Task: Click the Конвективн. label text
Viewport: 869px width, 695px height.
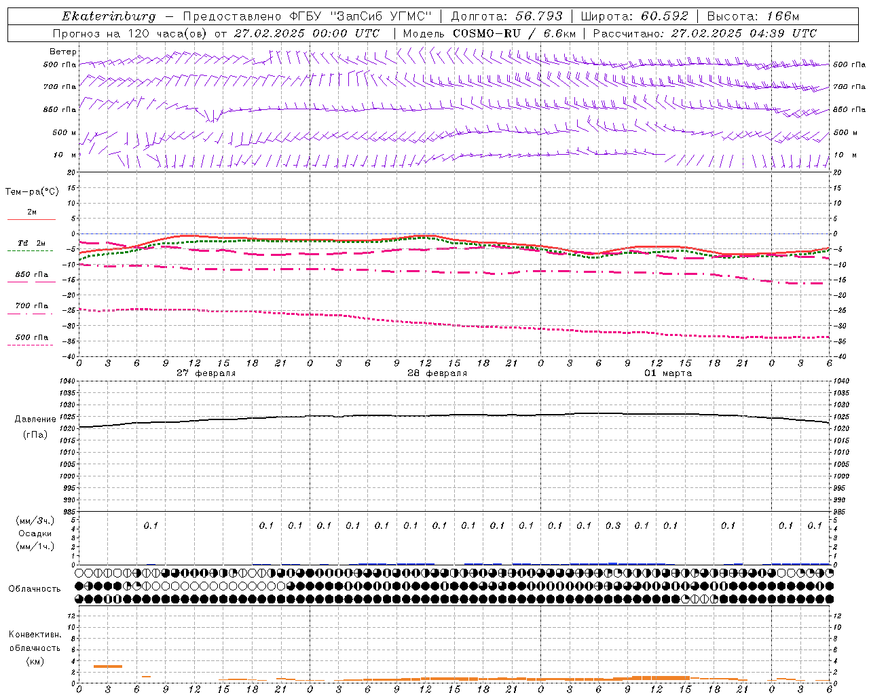Action: (x=35, y=635)
